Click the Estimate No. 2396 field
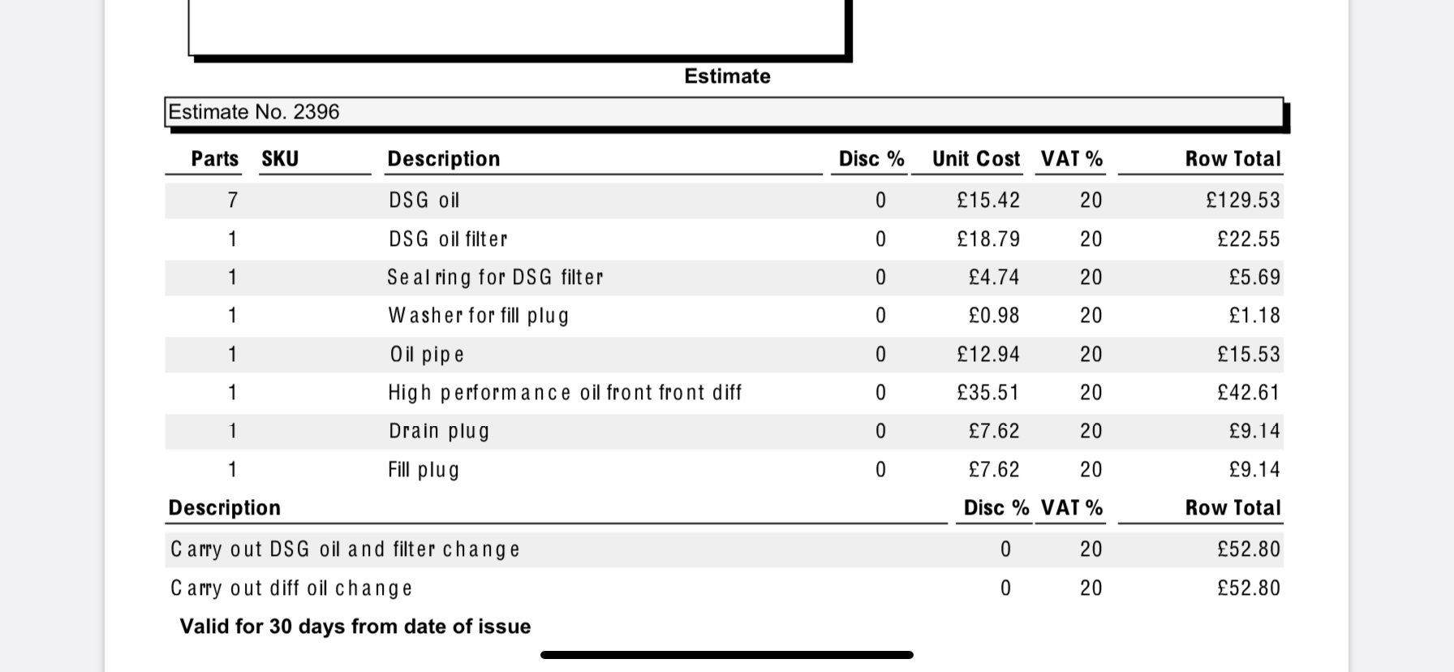Image resolution: width=1454 pixels, height=672 pixels. click(x=723, y=112)
